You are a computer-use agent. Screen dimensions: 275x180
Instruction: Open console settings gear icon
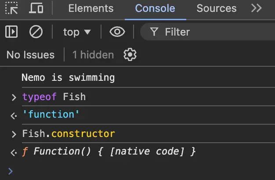[x=130, y=55]
